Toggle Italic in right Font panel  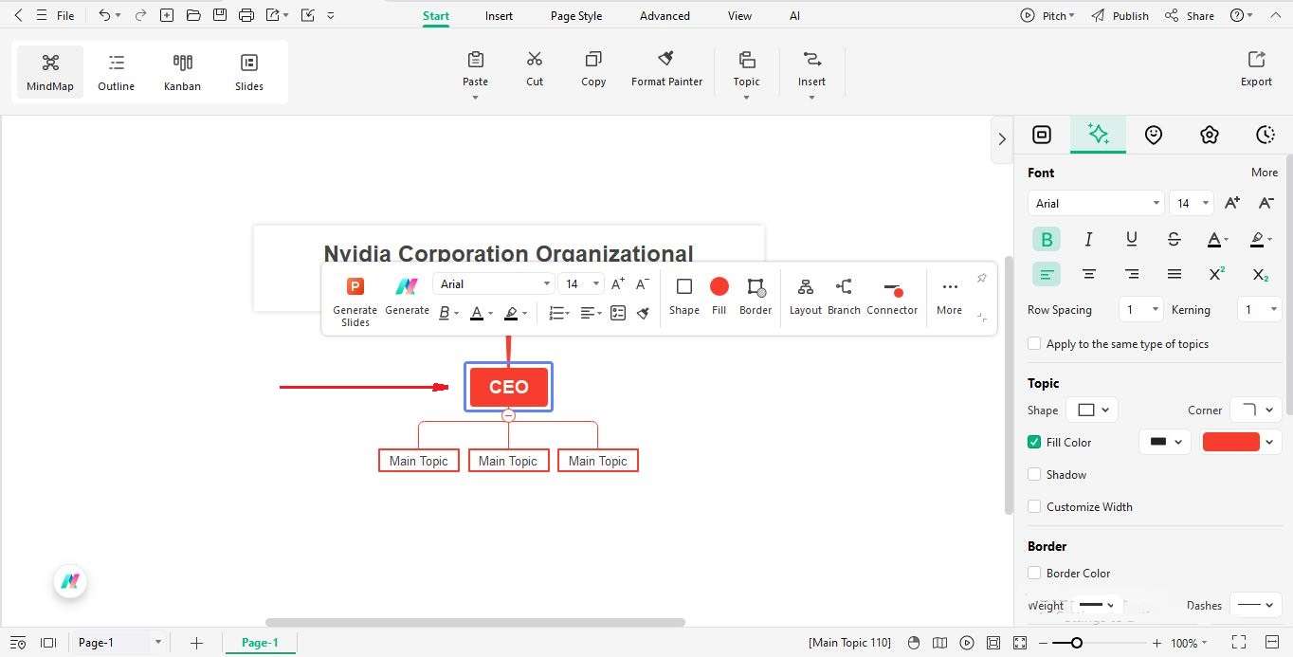tap(1088, 239)
